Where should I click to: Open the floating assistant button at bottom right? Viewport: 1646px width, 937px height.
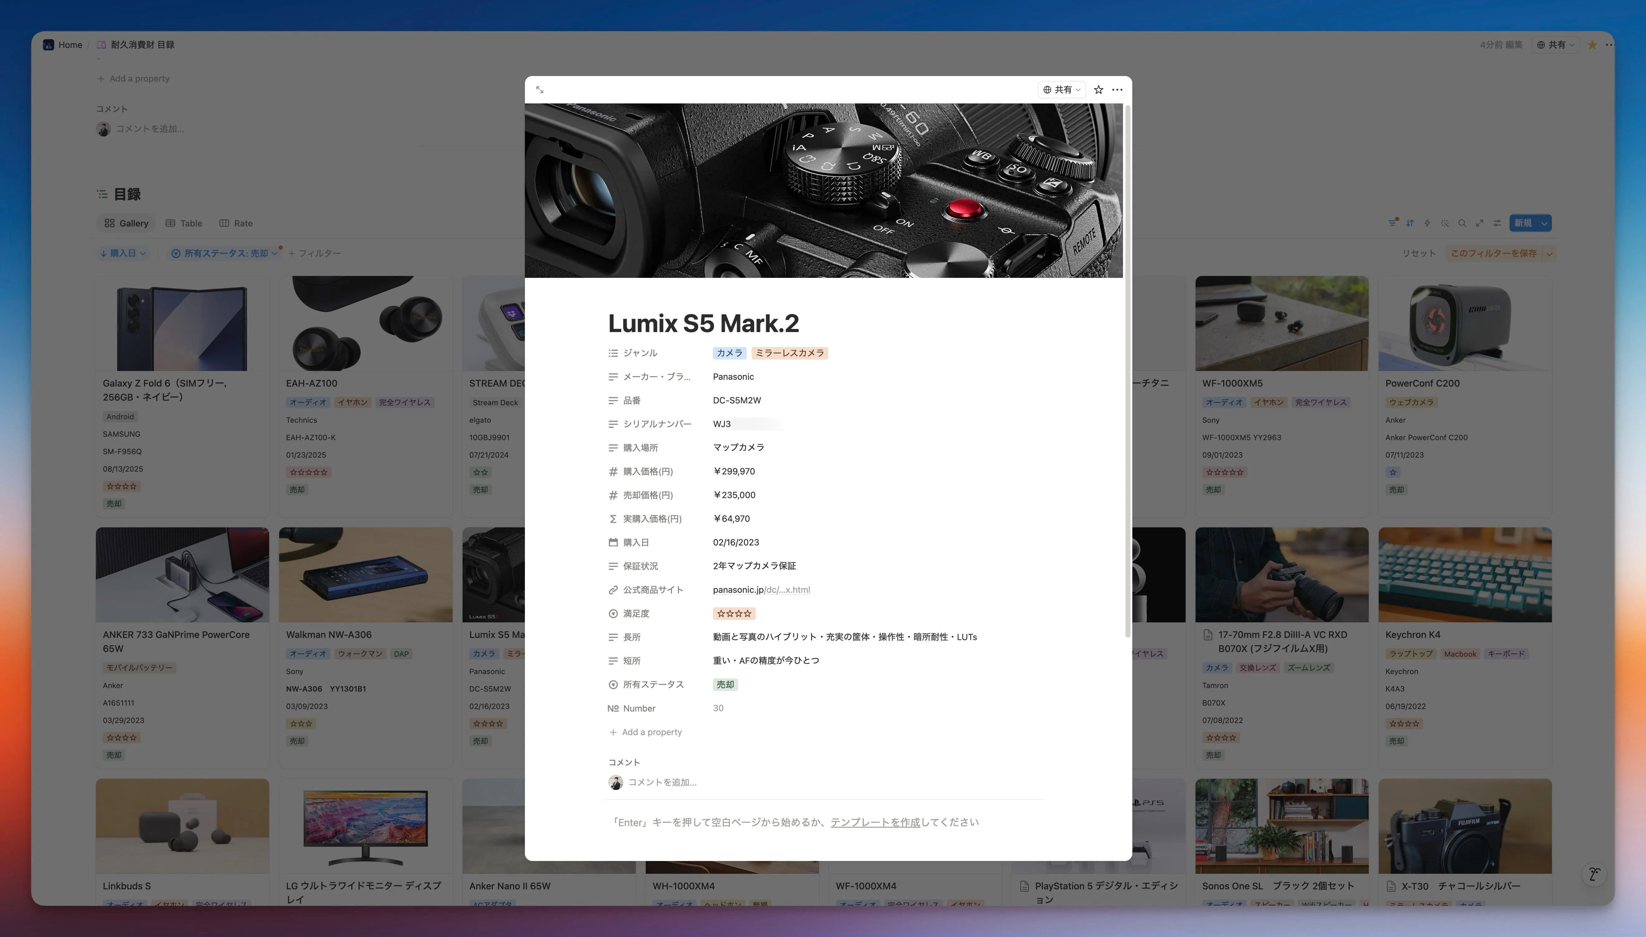coord(1594,874)
